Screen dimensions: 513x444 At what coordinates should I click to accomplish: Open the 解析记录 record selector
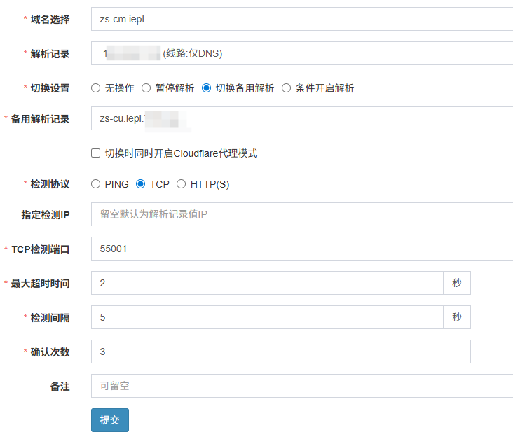tap(301, 53)
